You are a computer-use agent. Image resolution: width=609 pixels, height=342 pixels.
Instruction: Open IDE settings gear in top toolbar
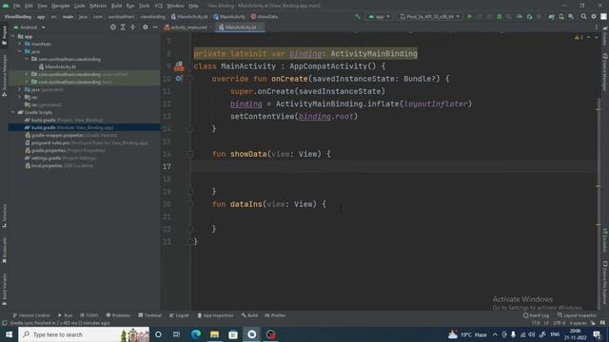[x=594, y=17]
